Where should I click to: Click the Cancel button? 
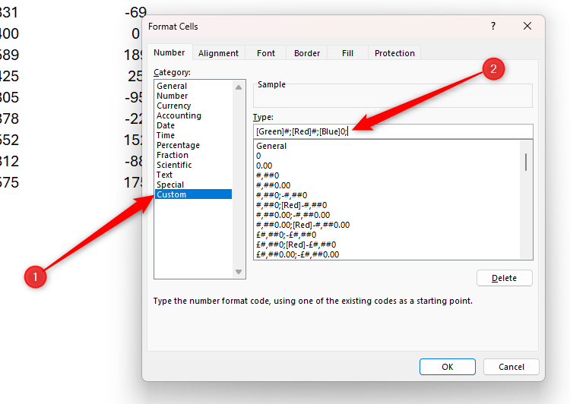click(511, 367)
